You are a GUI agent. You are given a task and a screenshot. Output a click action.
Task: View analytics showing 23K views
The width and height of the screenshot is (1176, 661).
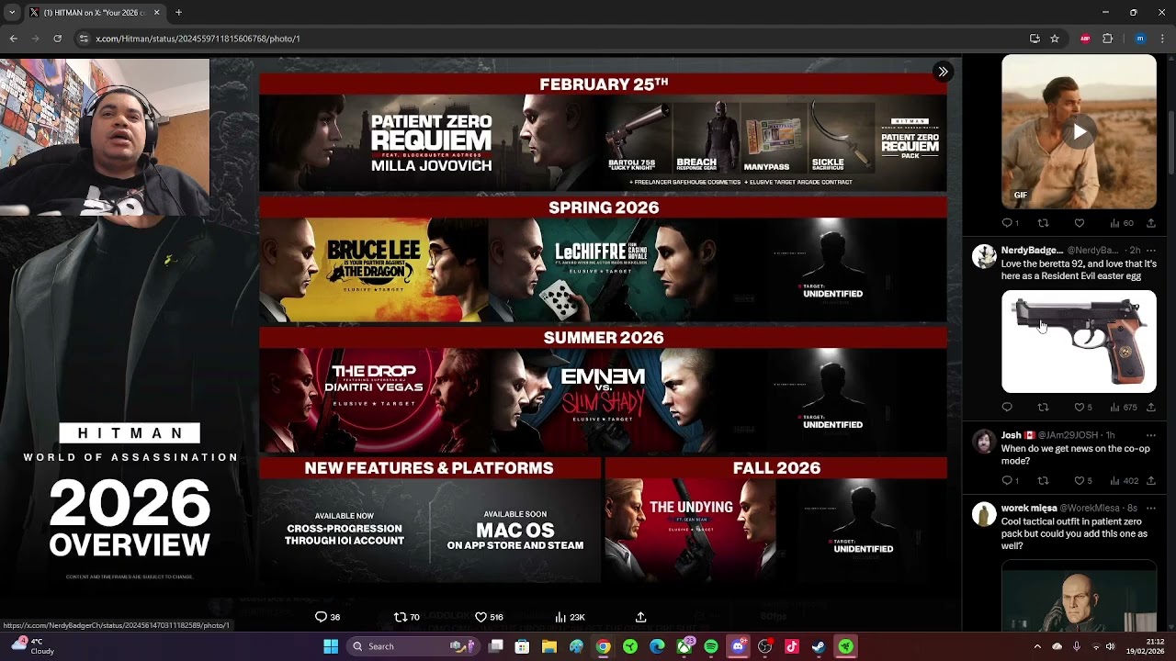570,617
